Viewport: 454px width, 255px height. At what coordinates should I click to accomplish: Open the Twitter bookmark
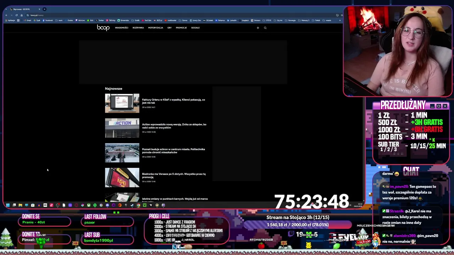(x=100, y=20)
